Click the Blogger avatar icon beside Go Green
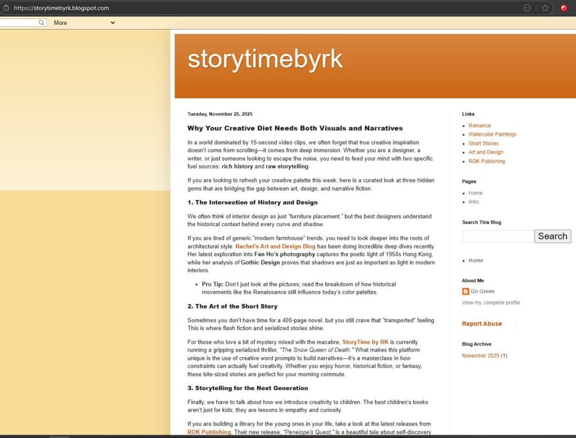Image resolution: width=576 pixels, height=438 pixels. click(466, 291)
